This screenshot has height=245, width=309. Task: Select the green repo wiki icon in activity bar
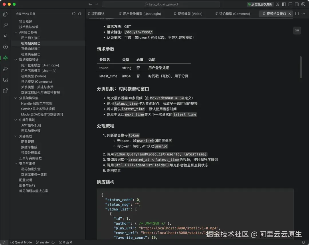(x=5, y=58)
